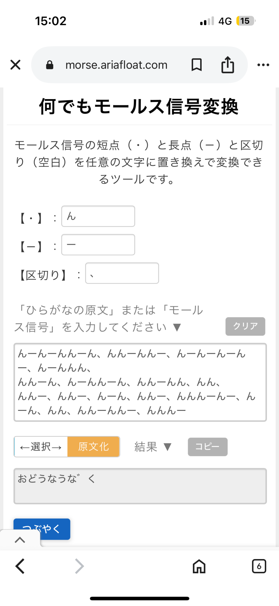Tap the lock icon beside the URL
The image size is (279, 606).
pos(50,65)
